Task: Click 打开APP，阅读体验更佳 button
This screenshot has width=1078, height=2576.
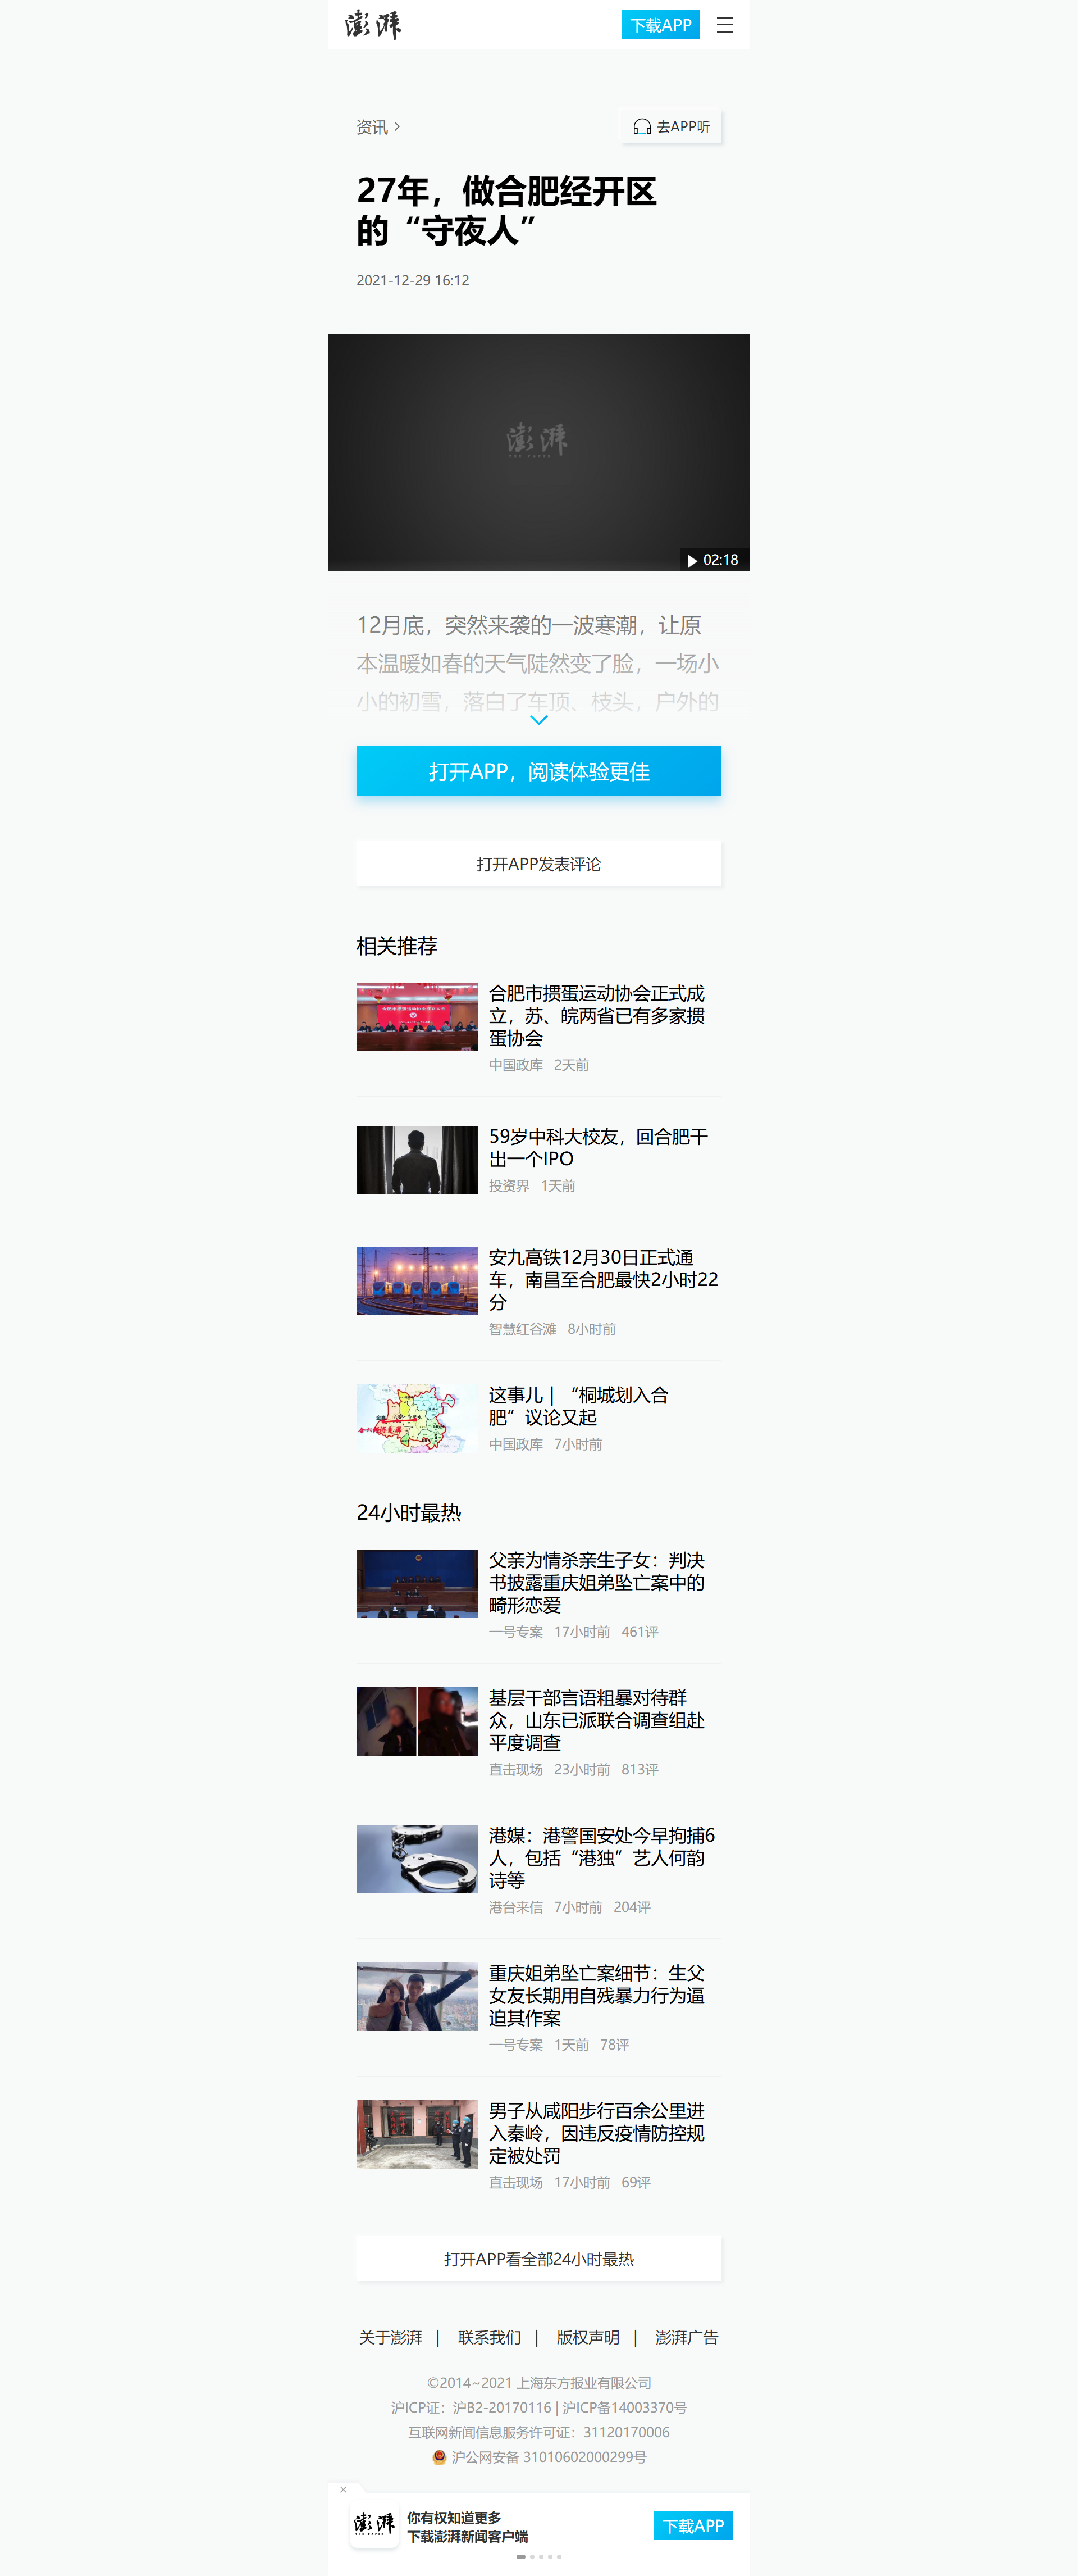Action: click(x=538, y=771)
